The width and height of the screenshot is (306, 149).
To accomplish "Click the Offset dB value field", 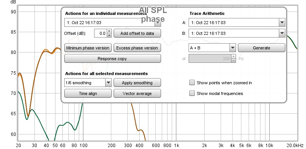I will pyautogui.click(x=101, y=33).
